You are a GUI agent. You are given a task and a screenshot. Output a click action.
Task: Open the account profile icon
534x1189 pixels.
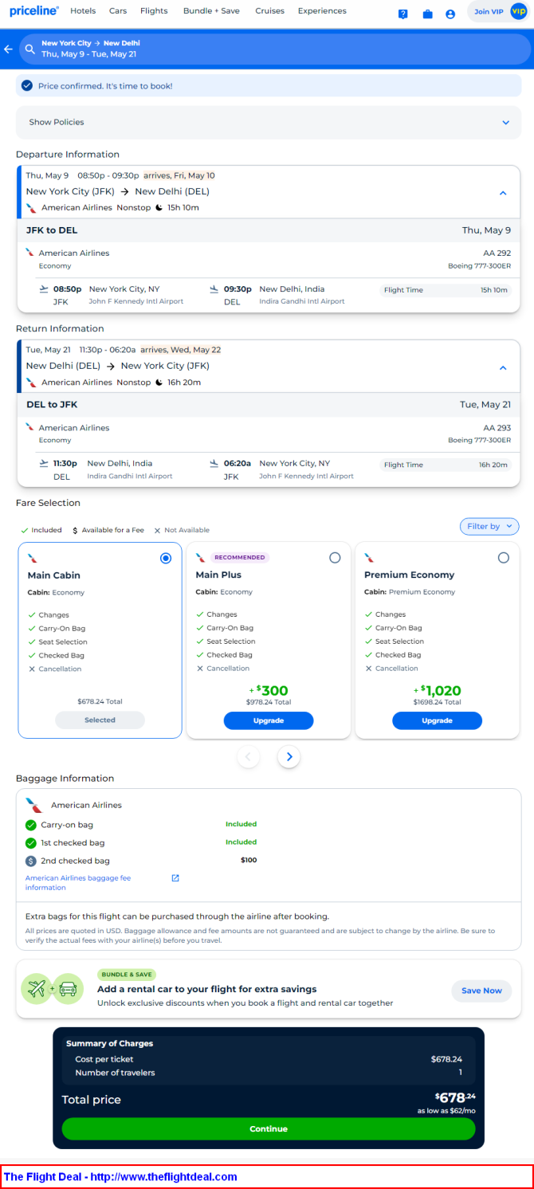click(x=450, y=14)
